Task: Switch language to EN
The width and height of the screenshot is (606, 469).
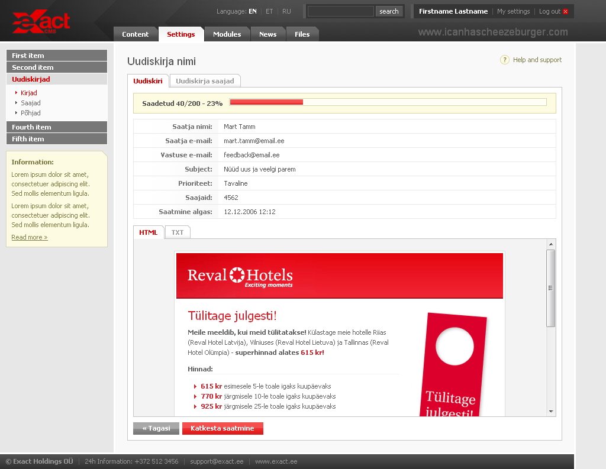Action: [x=252, y=12]
